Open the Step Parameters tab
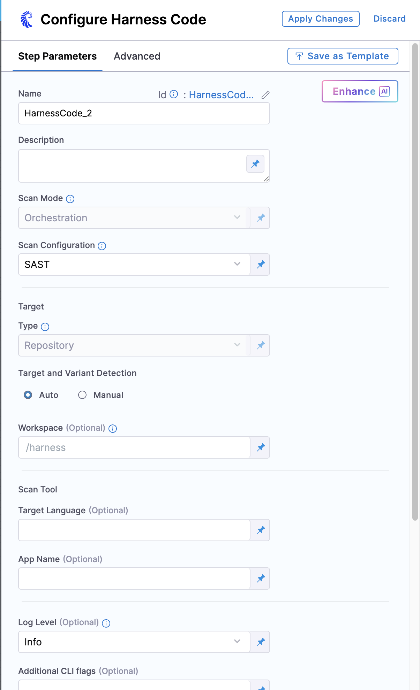420x690 pixels. (x=58, y=56)
